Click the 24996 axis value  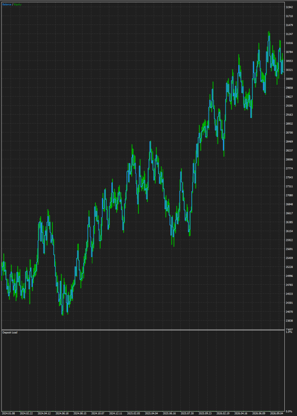click(x=289, y=276)
